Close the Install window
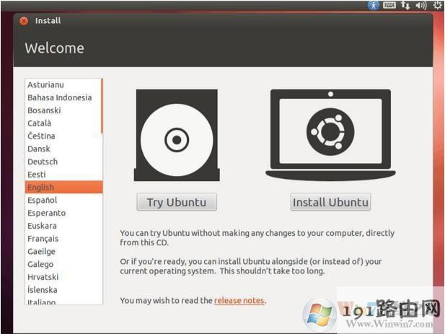 click(23, 21)
